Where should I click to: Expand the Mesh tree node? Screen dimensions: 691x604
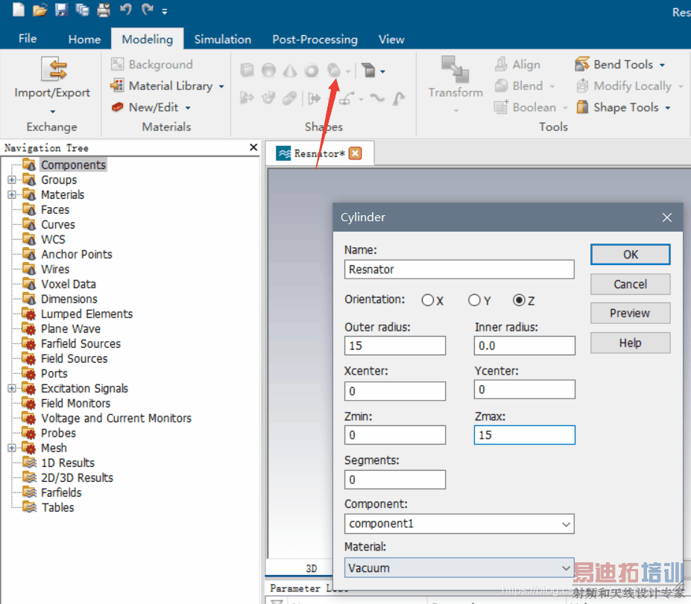tap(11, 448)
